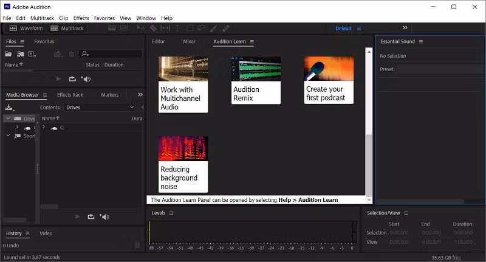Open the Markers tab
The image size is (486, 262).
tap(109, 95)
